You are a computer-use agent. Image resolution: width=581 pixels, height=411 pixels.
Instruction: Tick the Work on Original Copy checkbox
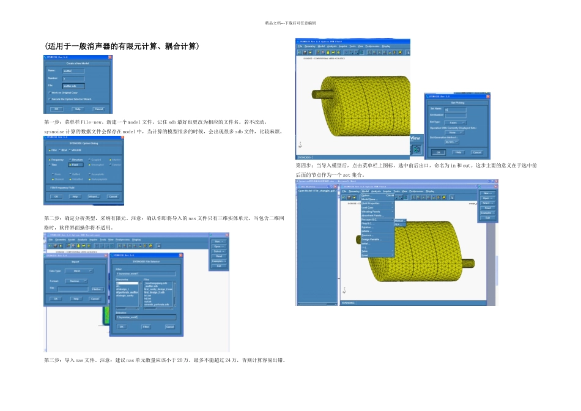[x=50, y=92]
